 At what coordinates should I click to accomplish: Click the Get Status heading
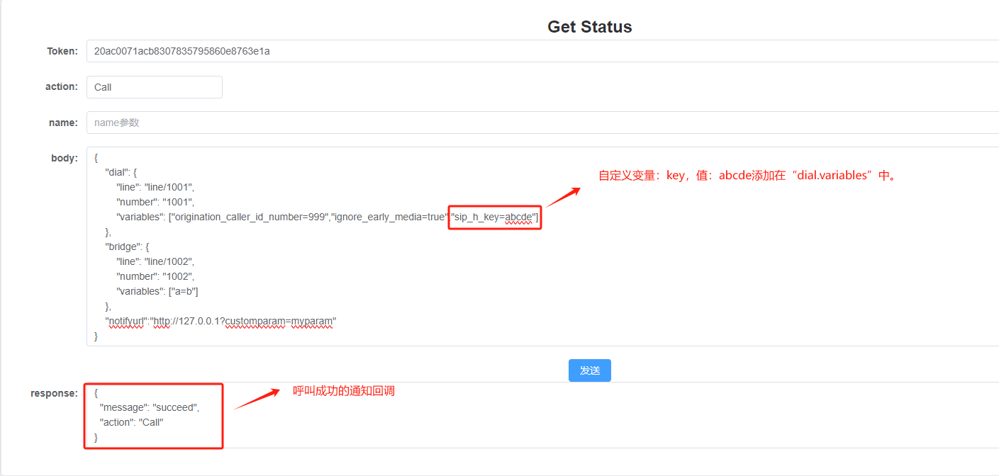tap(589, 27)
